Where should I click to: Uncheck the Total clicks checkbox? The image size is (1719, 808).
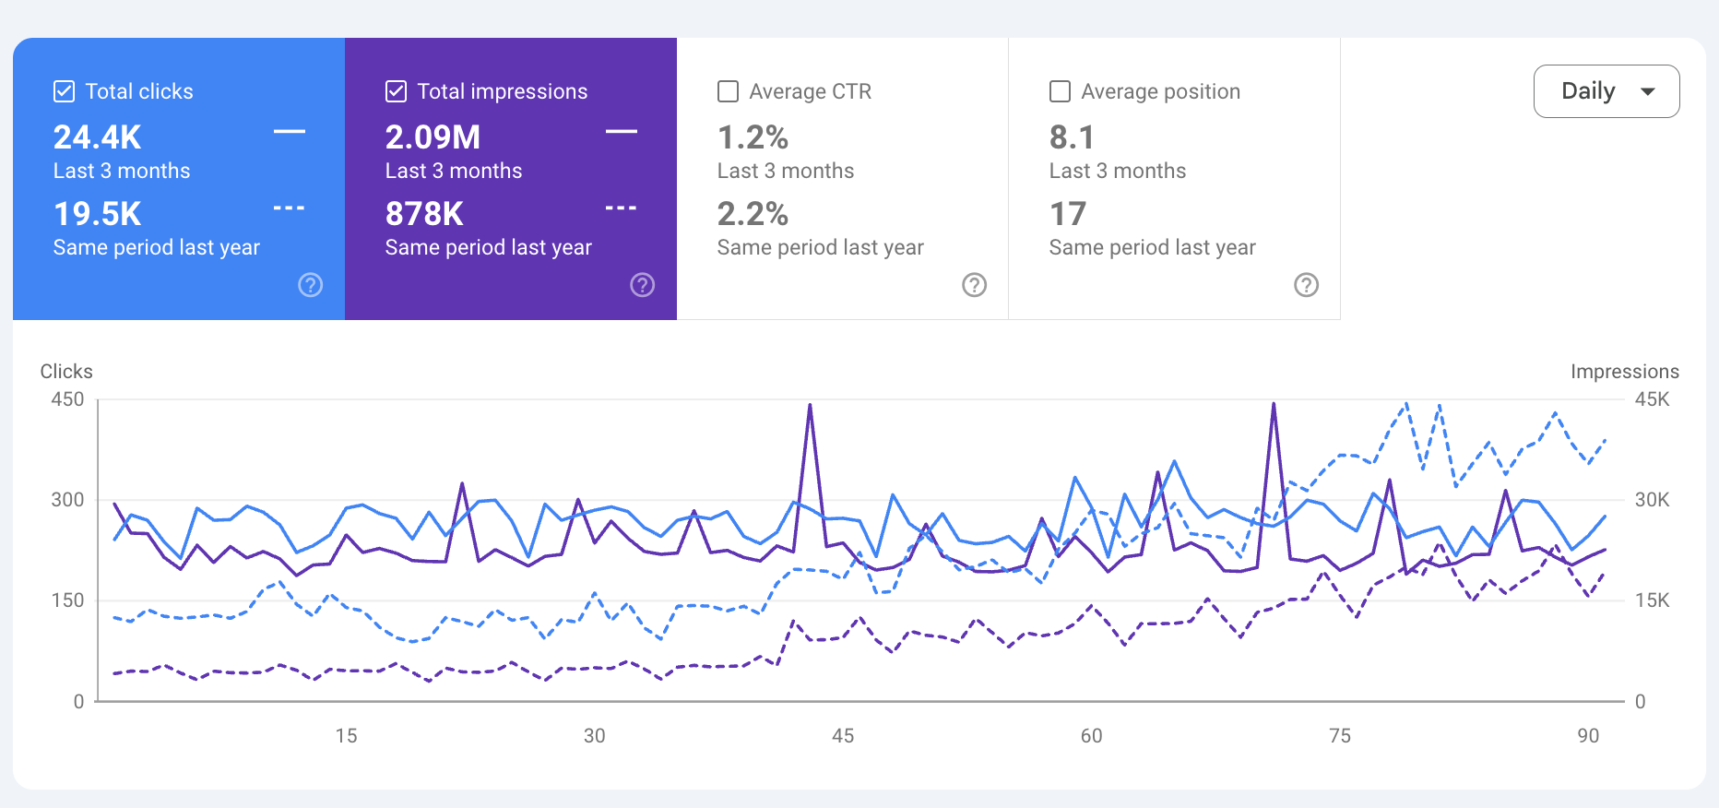click(65, 91)
